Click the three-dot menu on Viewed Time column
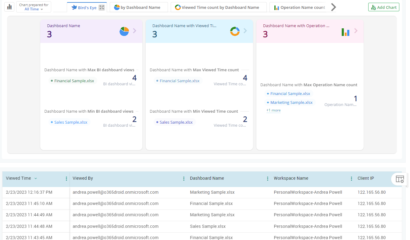This screenshot has height=240, width=410. coord(66,179)
